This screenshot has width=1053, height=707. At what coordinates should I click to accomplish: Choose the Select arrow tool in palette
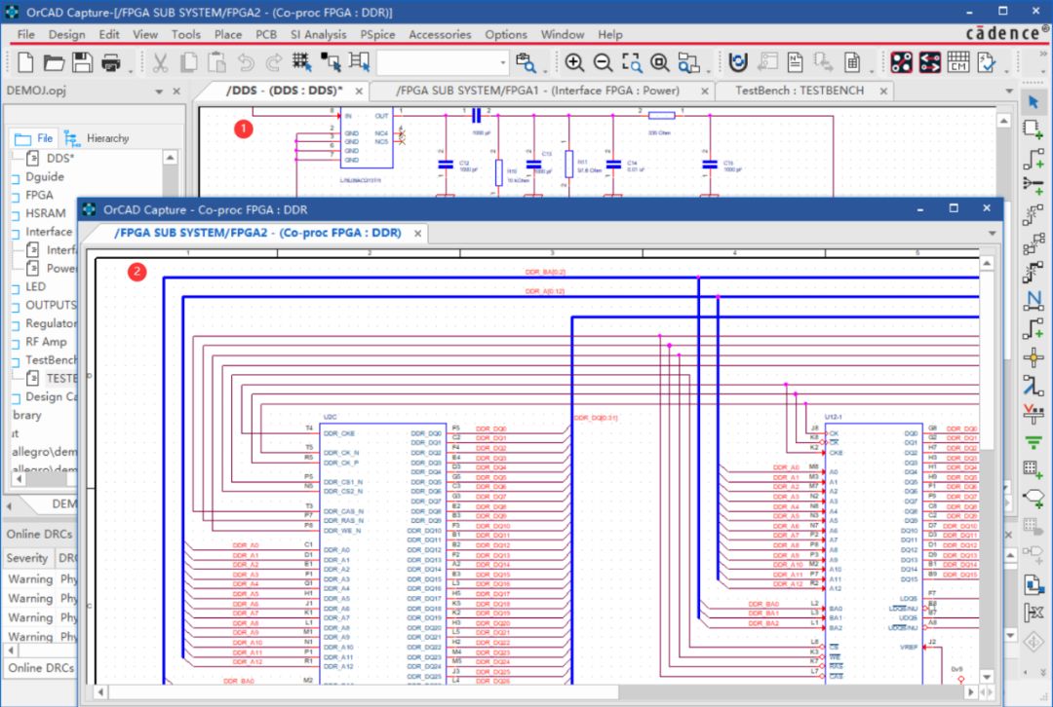tap(1033, 102)
